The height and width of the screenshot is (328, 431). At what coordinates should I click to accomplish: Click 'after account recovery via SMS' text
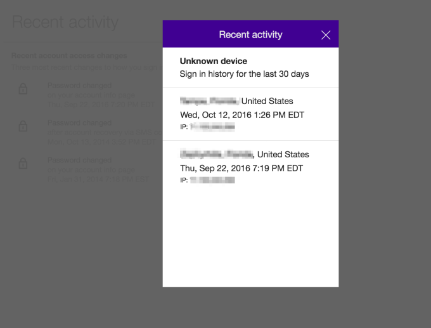[x=95, y=131]
